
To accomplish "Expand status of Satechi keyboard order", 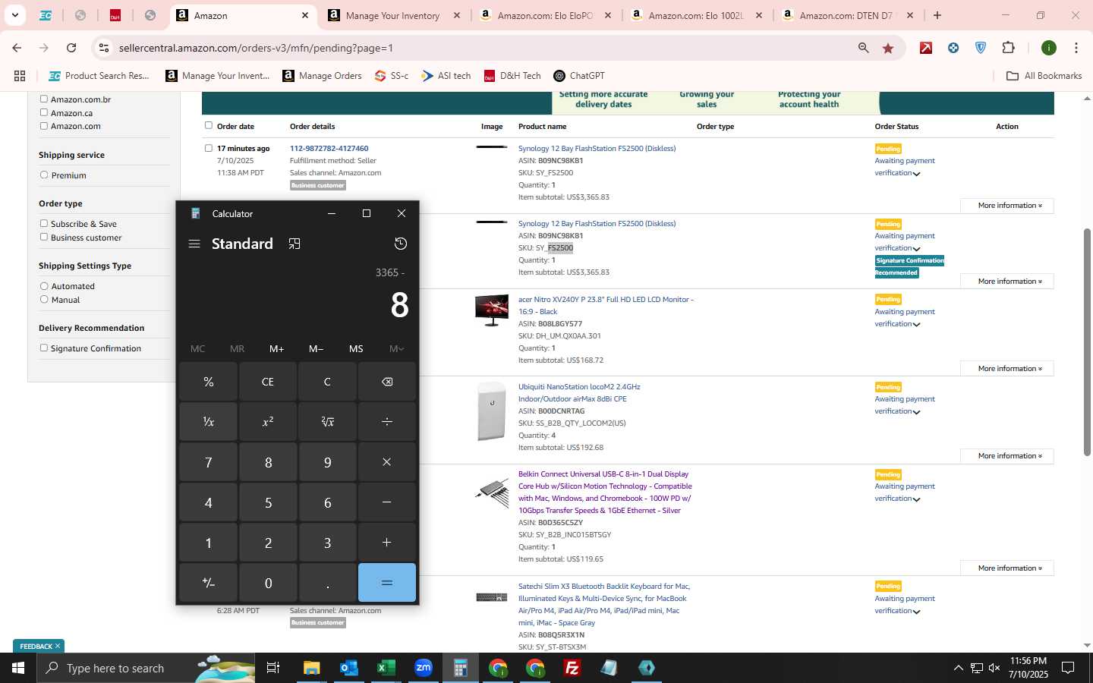I will pyautogui.click(x=917, y=612).
